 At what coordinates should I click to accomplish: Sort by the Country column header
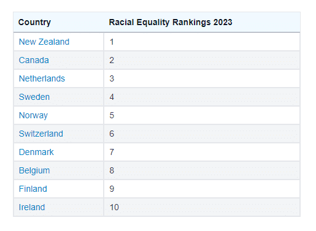pos(34,22)
